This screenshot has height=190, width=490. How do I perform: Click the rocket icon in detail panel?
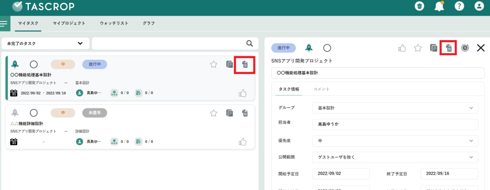(x=309, y=48)
